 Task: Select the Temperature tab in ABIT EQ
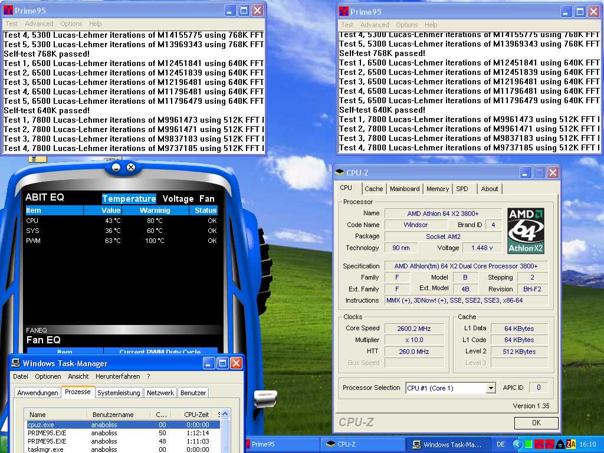[129, 198]
